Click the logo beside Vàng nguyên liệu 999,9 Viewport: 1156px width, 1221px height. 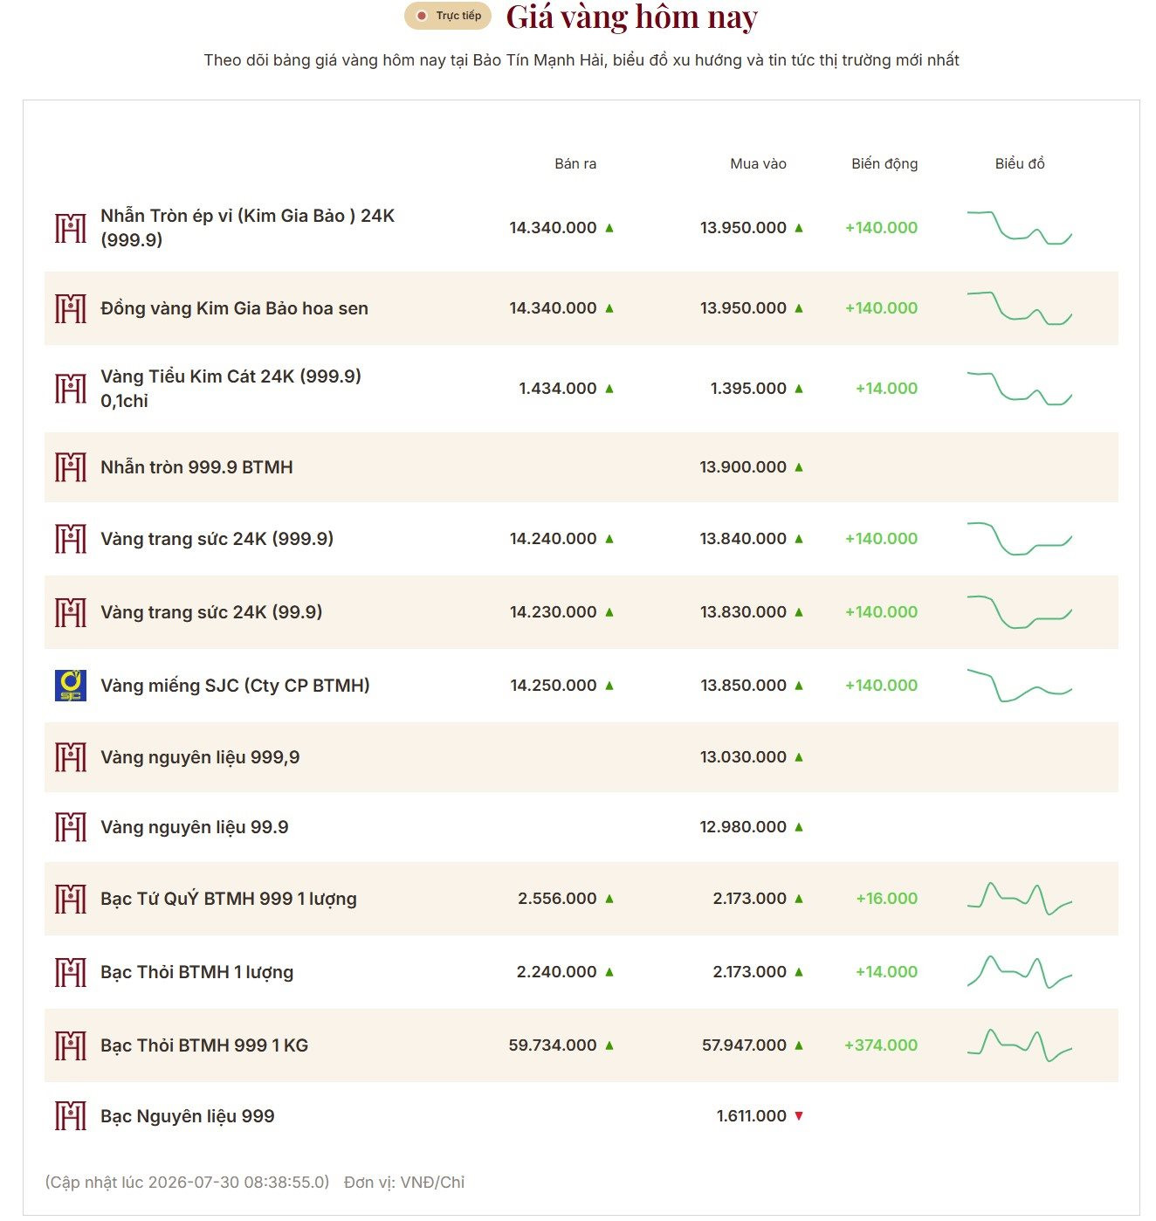click(x=71, y=757)
